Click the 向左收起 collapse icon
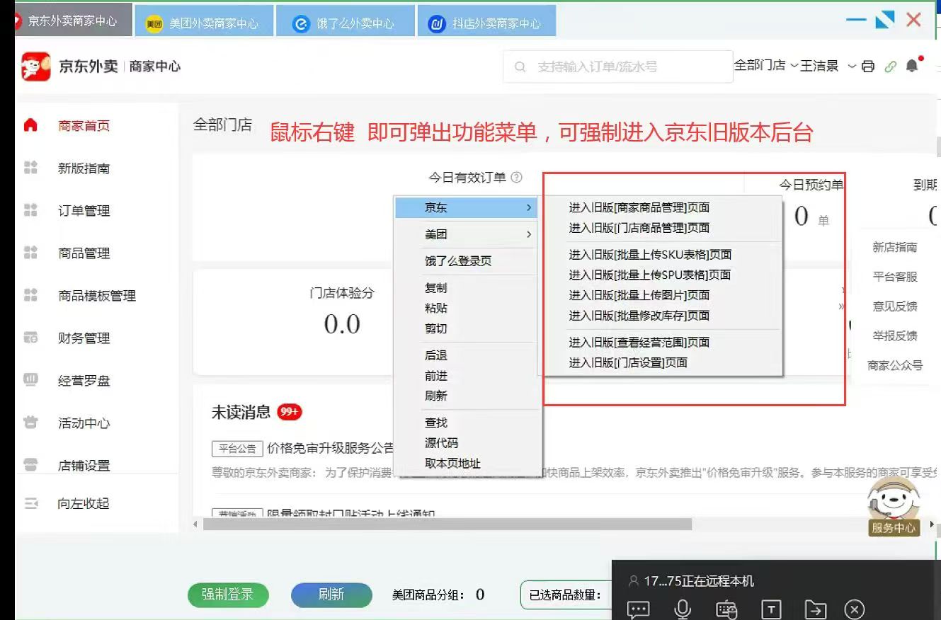The image size is (941, 620). [30, 503]
